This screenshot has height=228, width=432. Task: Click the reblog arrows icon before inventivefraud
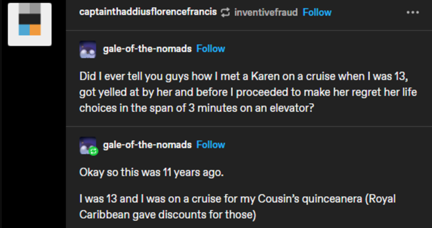point(226,12)
